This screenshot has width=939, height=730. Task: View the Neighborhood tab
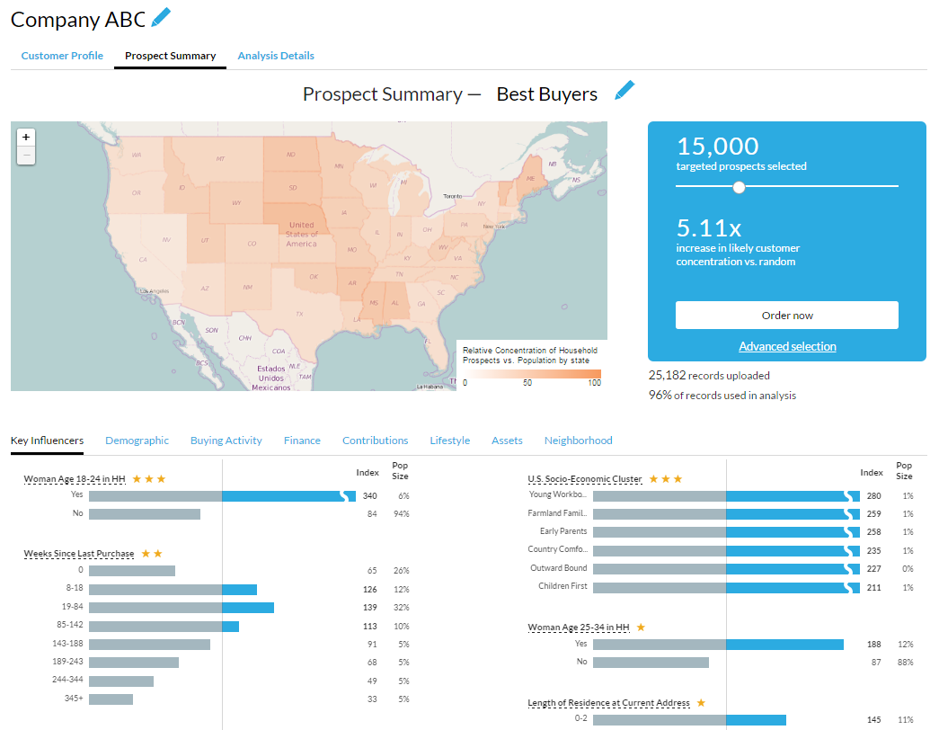tap(578, 441)
